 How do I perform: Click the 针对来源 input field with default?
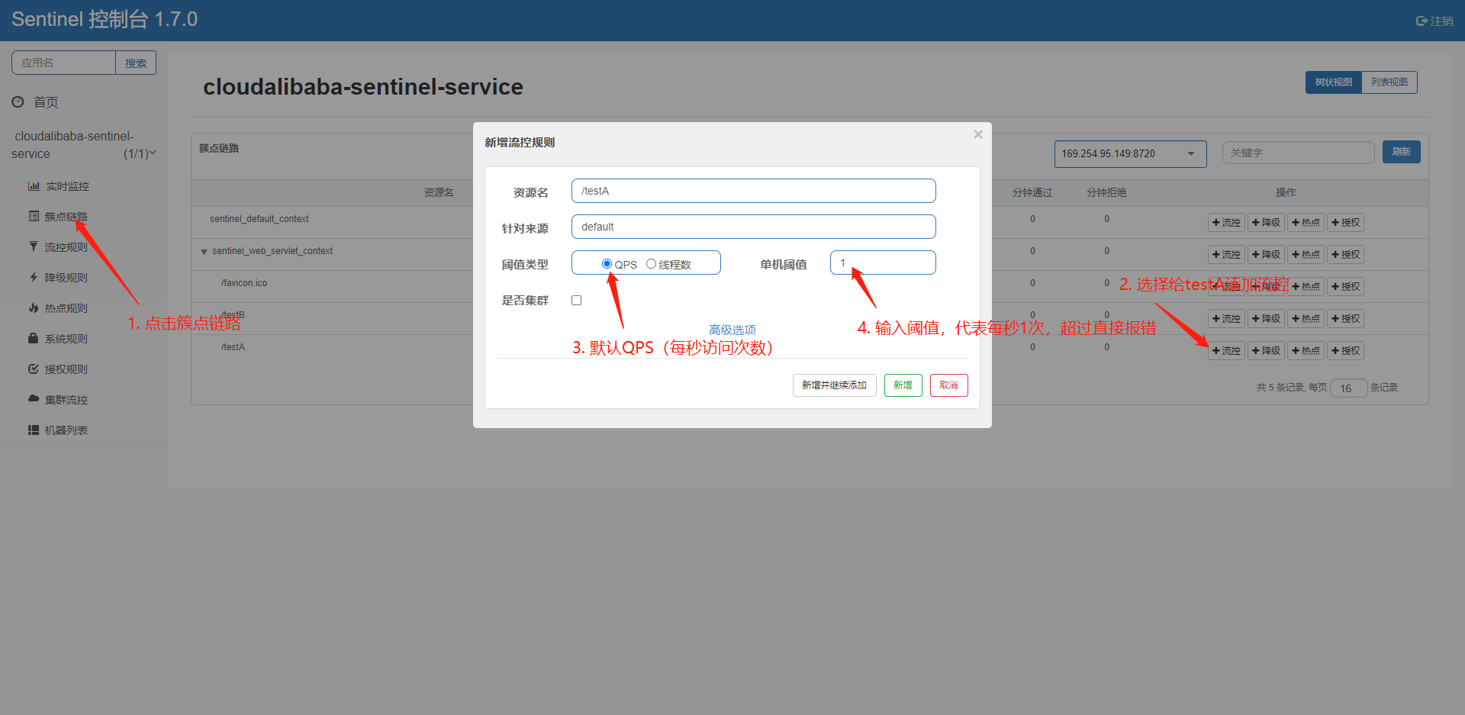click(x=753, y=227)
